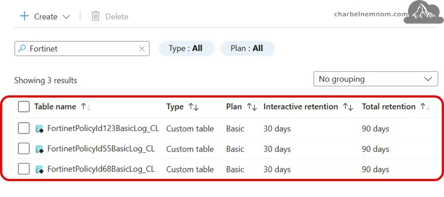
Task: Click the Create button label
Action: (45, 17)
